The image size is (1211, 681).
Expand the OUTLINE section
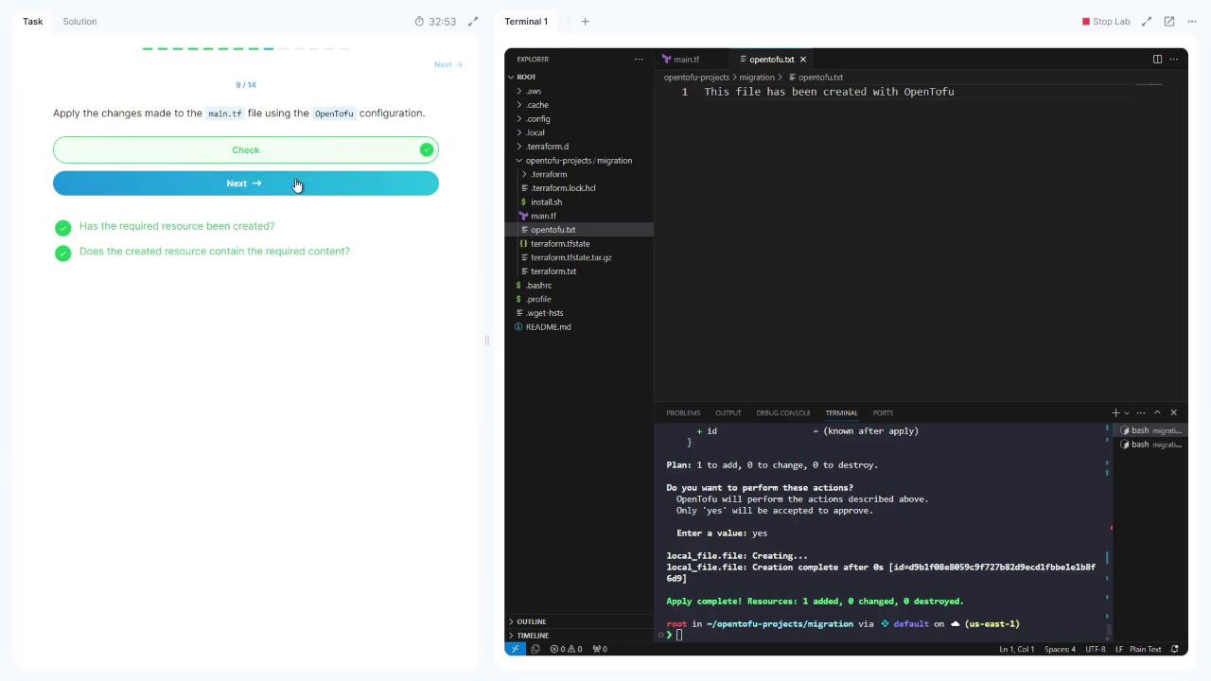[x=531, y=621]
